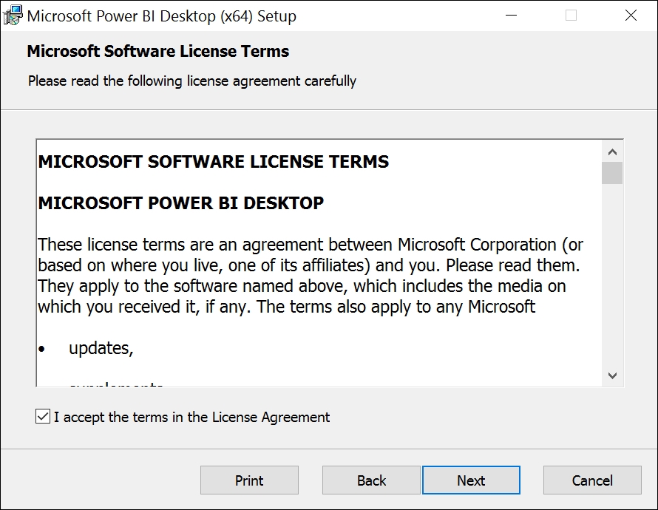Close the Setup window
Viewport: 658px width, 510px height.
coord(631,16)
